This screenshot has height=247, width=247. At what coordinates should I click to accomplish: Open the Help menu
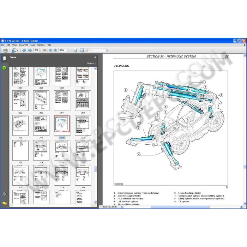pyautogui.click(x=49, y=45)
